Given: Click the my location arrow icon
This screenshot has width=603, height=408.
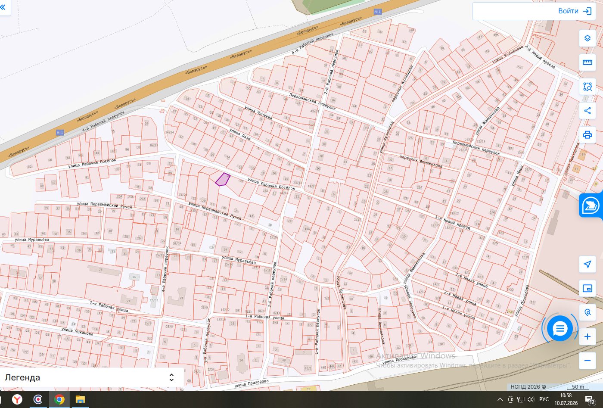Looking at the screenshot, I should click(587, 264).
